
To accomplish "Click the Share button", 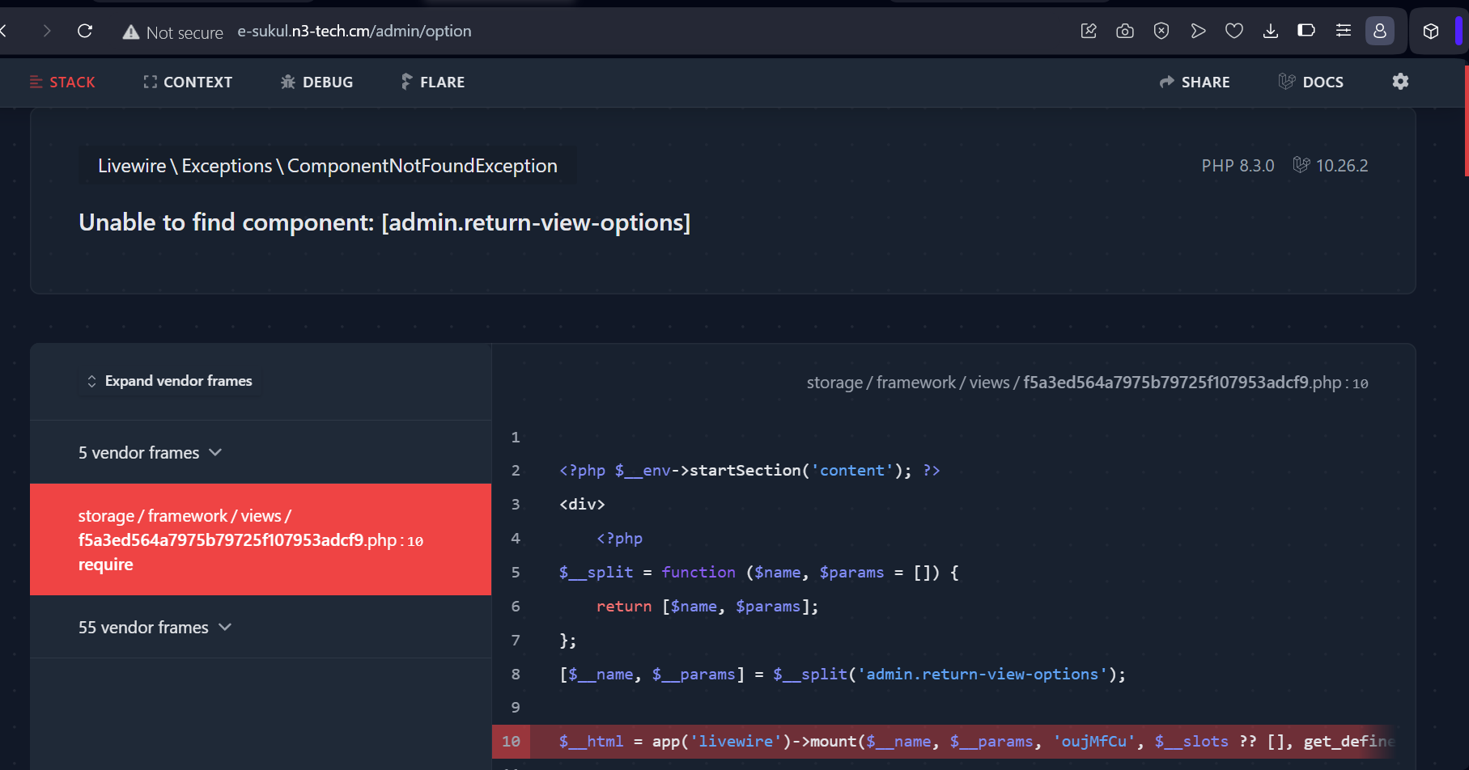I will point(1195,82).
